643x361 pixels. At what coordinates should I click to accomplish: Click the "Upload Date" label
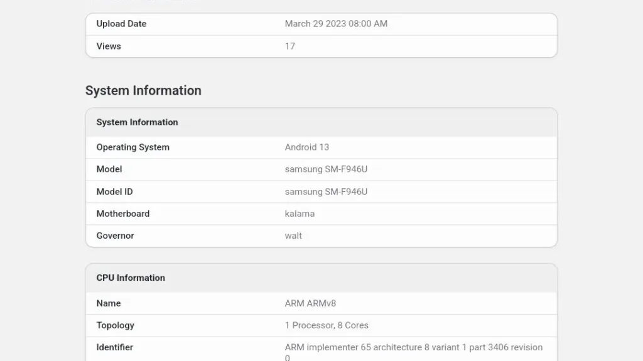(121, 24)
